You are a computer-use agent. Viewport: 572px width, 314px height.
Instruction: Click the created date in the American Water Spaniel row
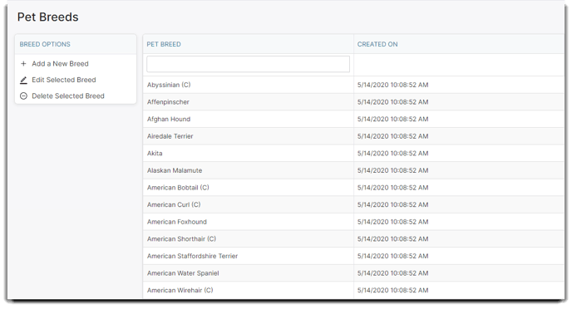(x=393, y=273)
